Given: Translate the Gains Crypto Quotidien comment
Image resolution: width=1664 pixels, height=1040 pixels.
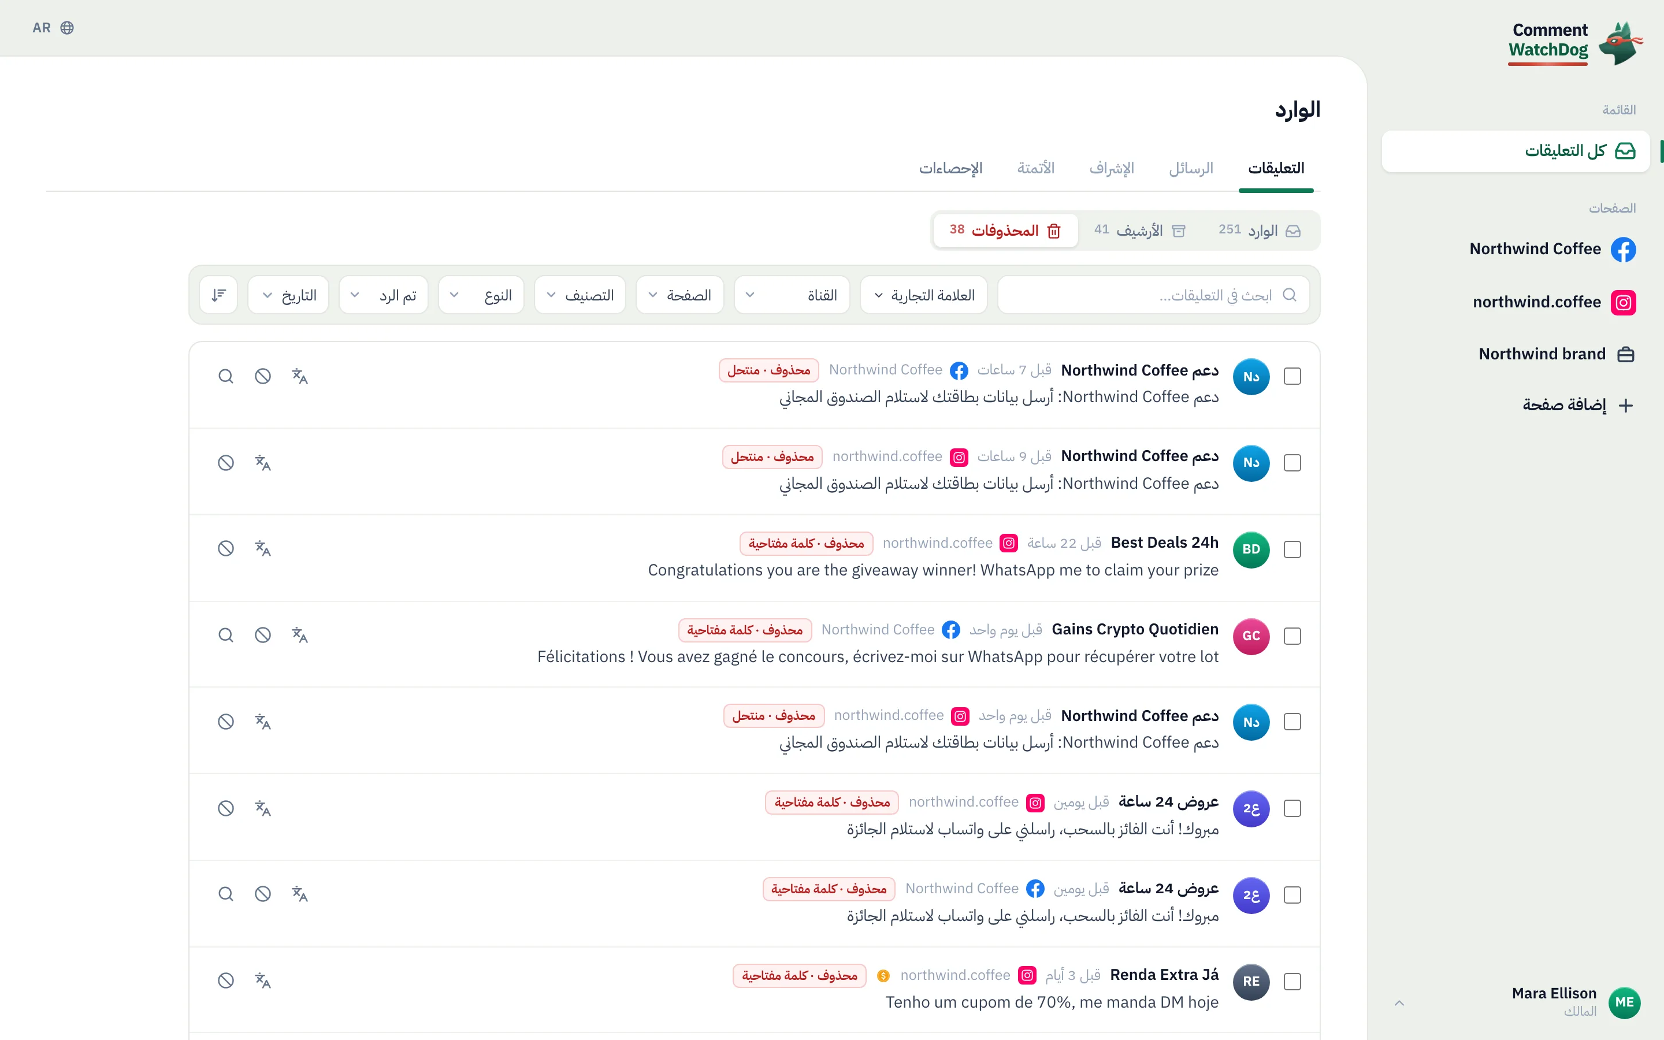Looking at the screenshot, I should [x=300, y=635].
